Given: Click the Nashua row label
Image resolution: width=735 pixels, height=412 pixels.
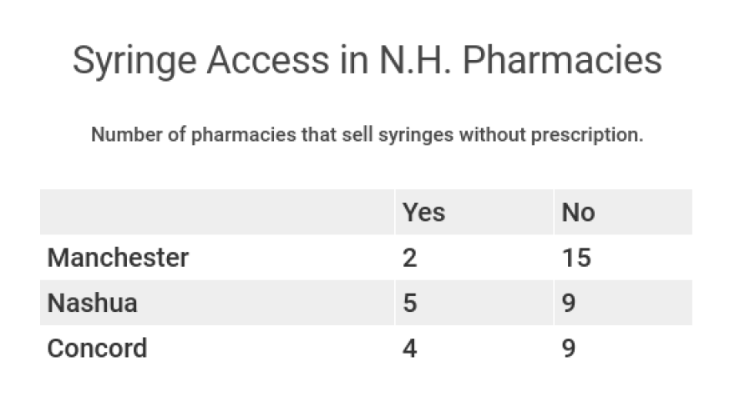Looking at the screenshot, I should [x=93, y=303].
